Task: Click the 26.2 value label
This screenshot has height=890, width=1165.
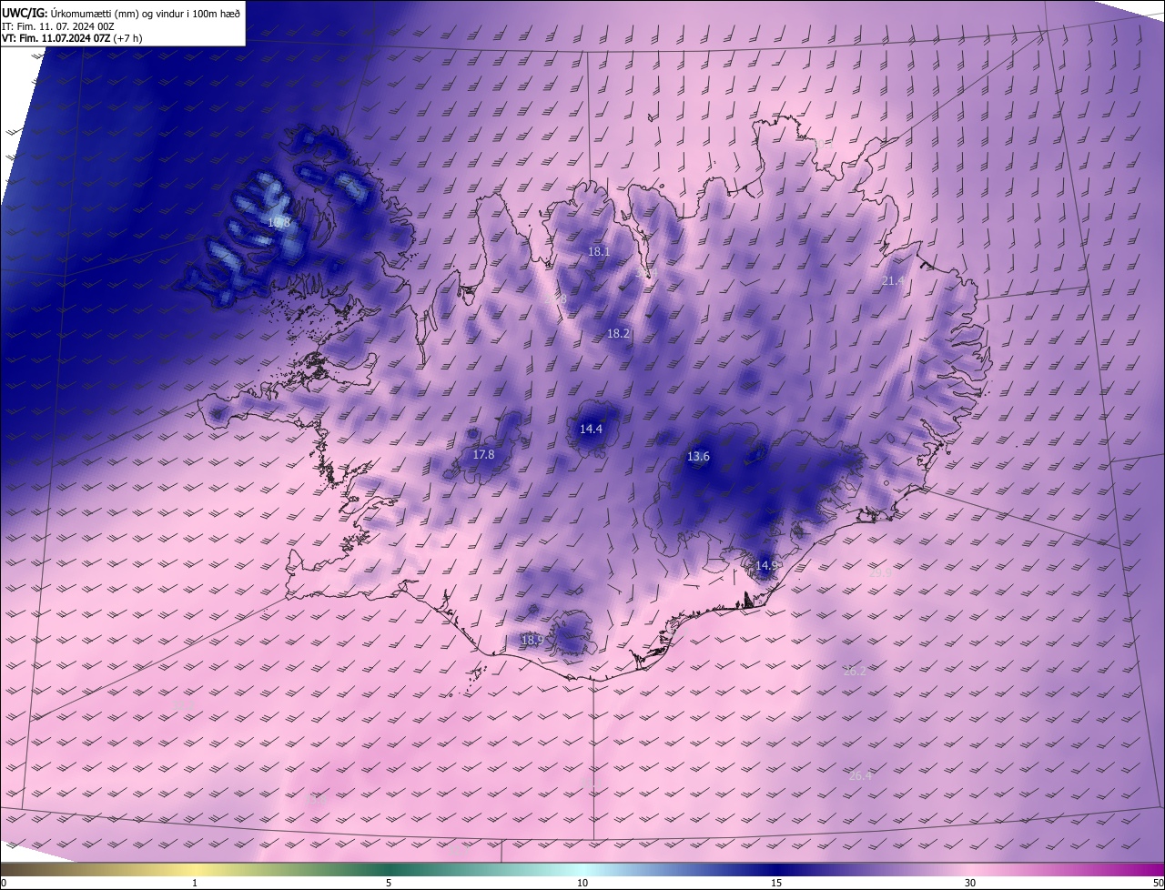Action: coord(856,671)
